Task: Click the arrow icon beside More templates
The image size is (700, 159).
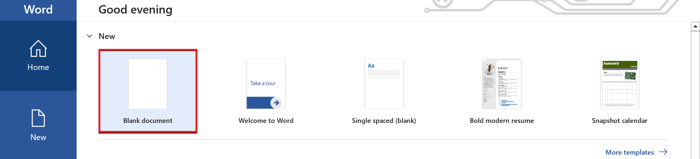Action: 664,152
